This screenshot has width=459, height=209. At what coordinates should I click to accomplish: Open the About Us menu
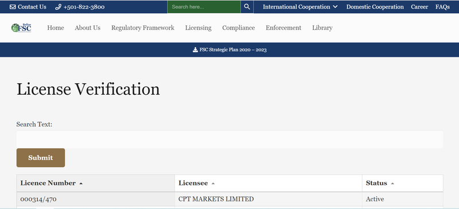[x=88, y=28]
